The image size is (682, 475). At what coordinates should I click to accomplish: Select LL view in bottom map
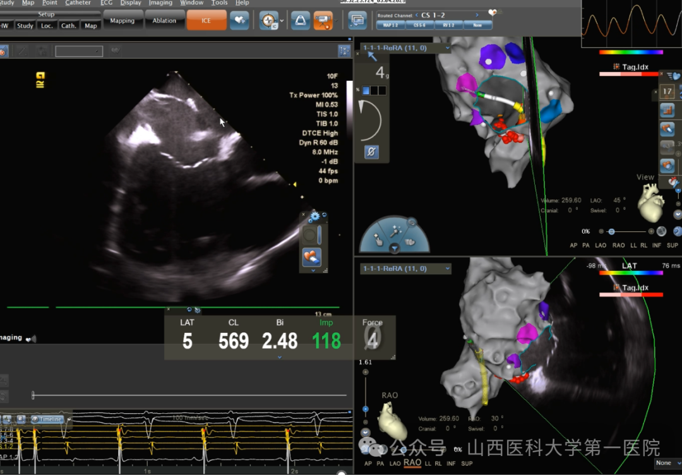coord(428,464)
